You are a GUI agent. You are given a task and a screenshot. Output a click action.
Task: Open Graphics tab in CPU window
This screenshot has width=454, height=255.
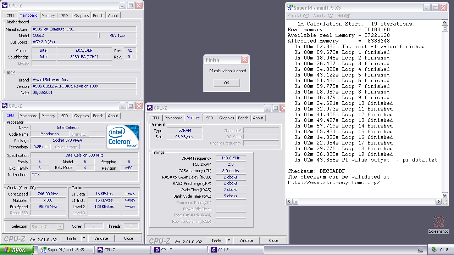(82, 116)
